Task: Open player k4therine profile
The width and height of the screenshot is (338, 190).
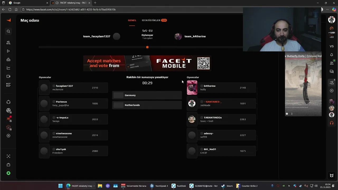Action: coord(221,88)
